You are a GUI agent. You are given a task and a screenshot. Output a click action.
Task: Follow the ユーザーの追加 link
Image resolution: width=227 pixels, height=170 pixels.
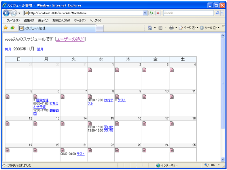coord(70,39)
